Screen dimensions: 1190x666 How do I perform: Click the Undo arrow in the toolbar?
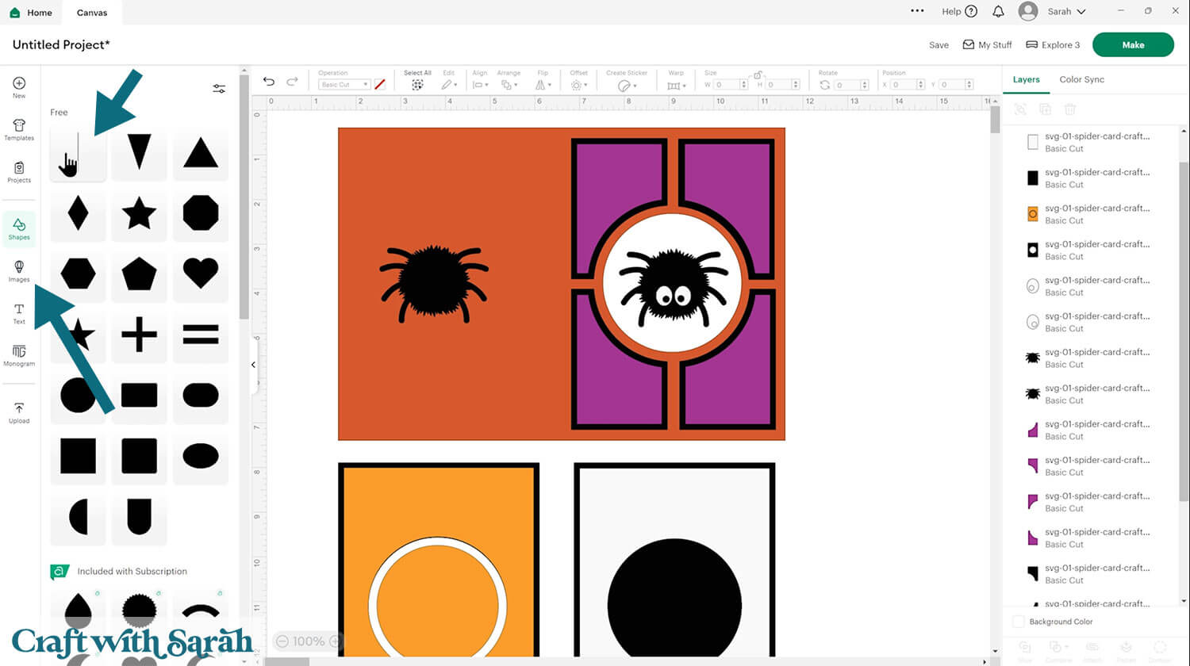pyautogui.click(x=269, y=82)
